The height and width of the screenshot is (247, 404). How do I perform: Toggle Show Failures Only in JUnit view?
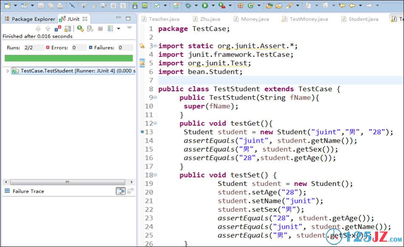[58, 28]
